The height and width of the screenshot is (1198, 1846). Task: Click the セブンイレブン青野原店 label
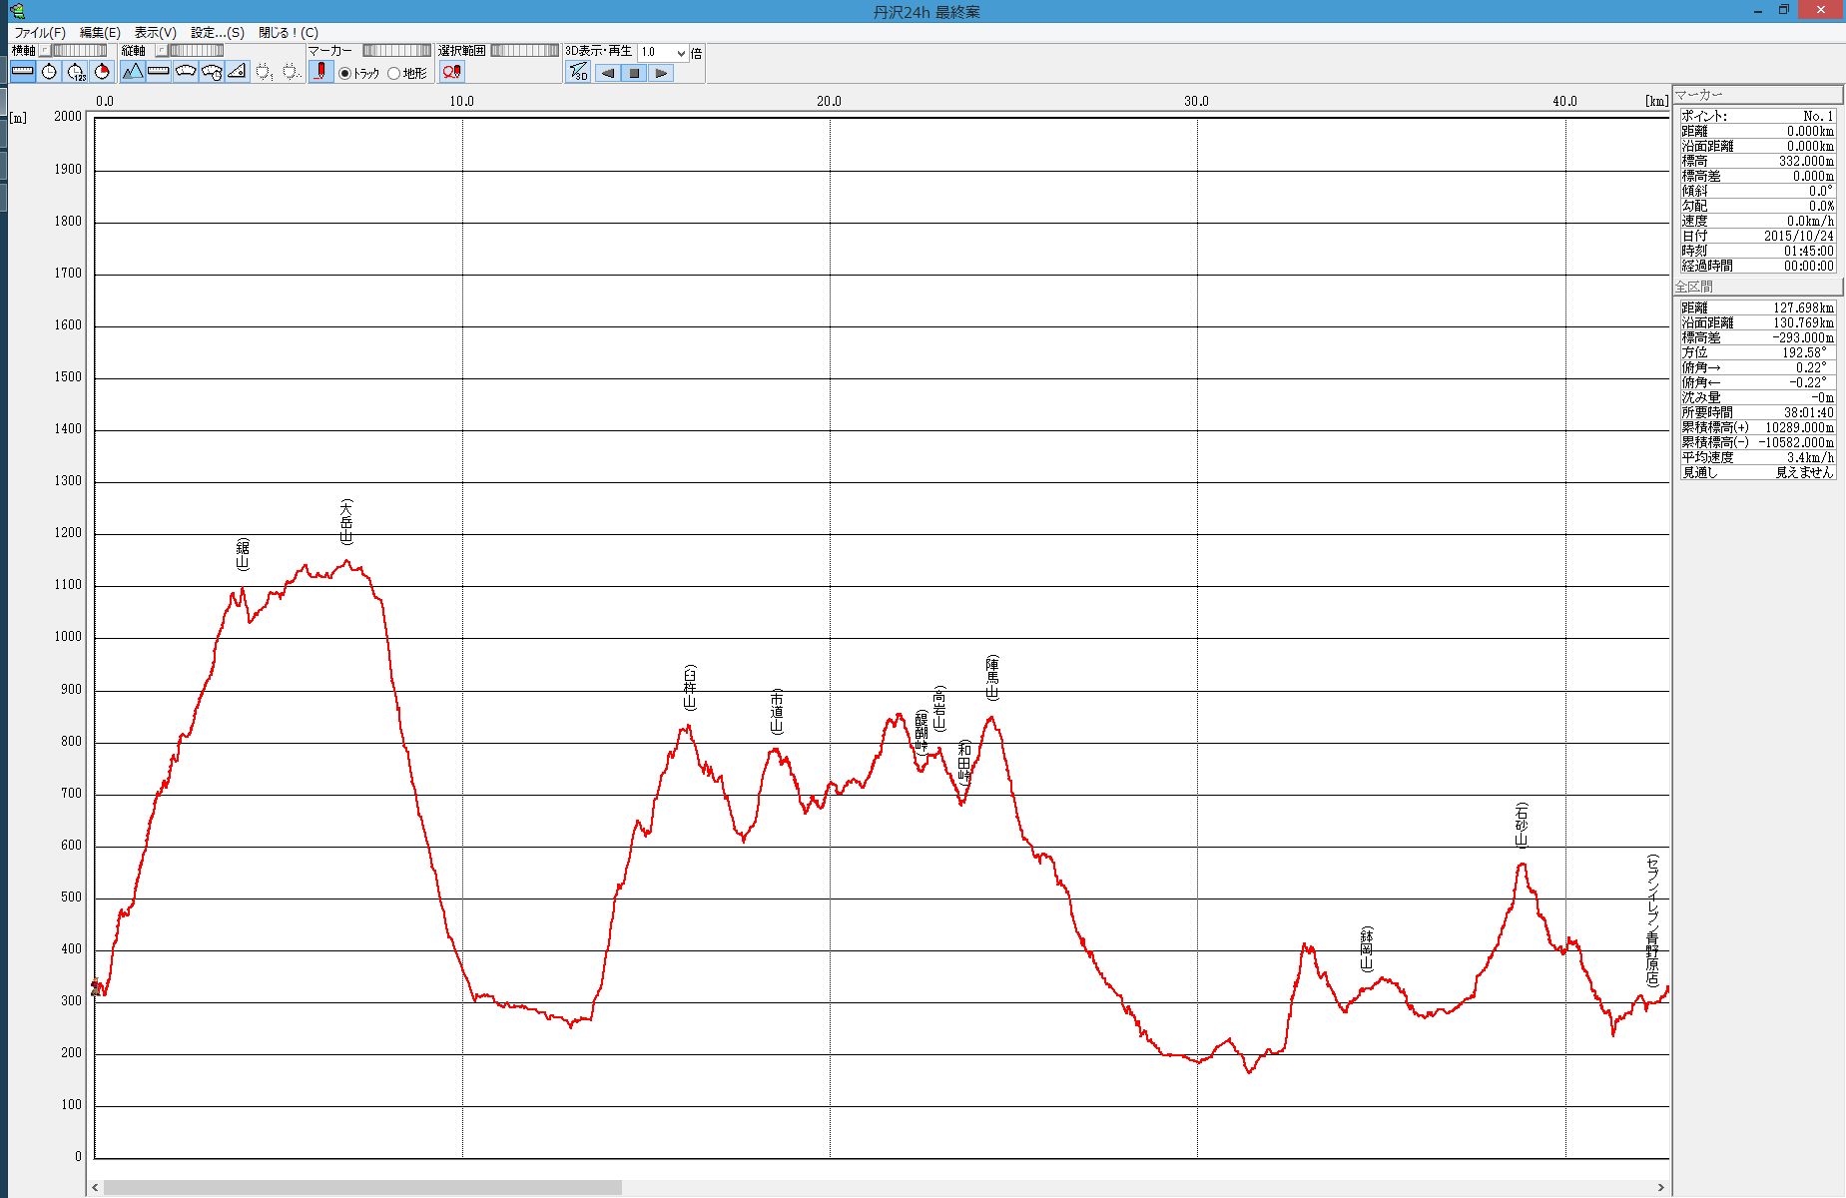1652,920
